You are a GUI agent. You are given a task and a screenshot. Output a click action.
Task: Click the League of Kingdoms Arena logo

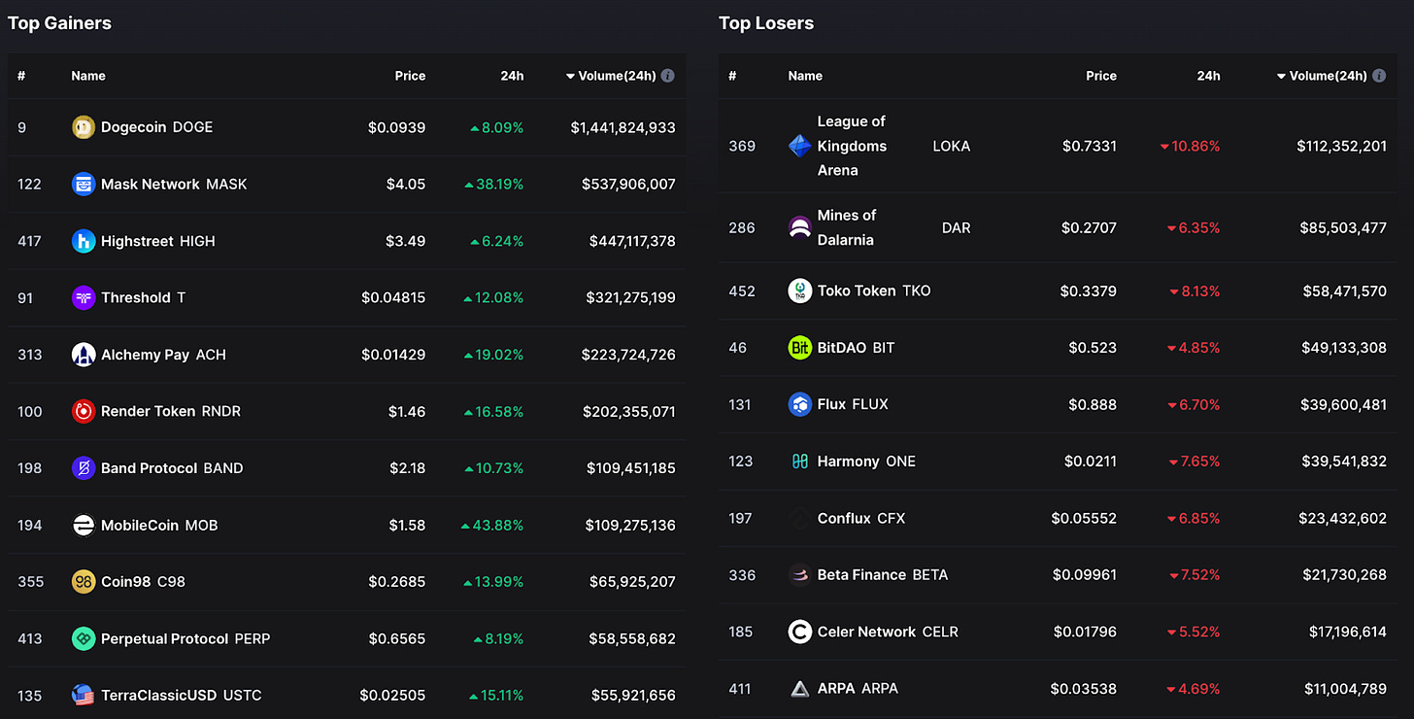click(x=799, y=146)
